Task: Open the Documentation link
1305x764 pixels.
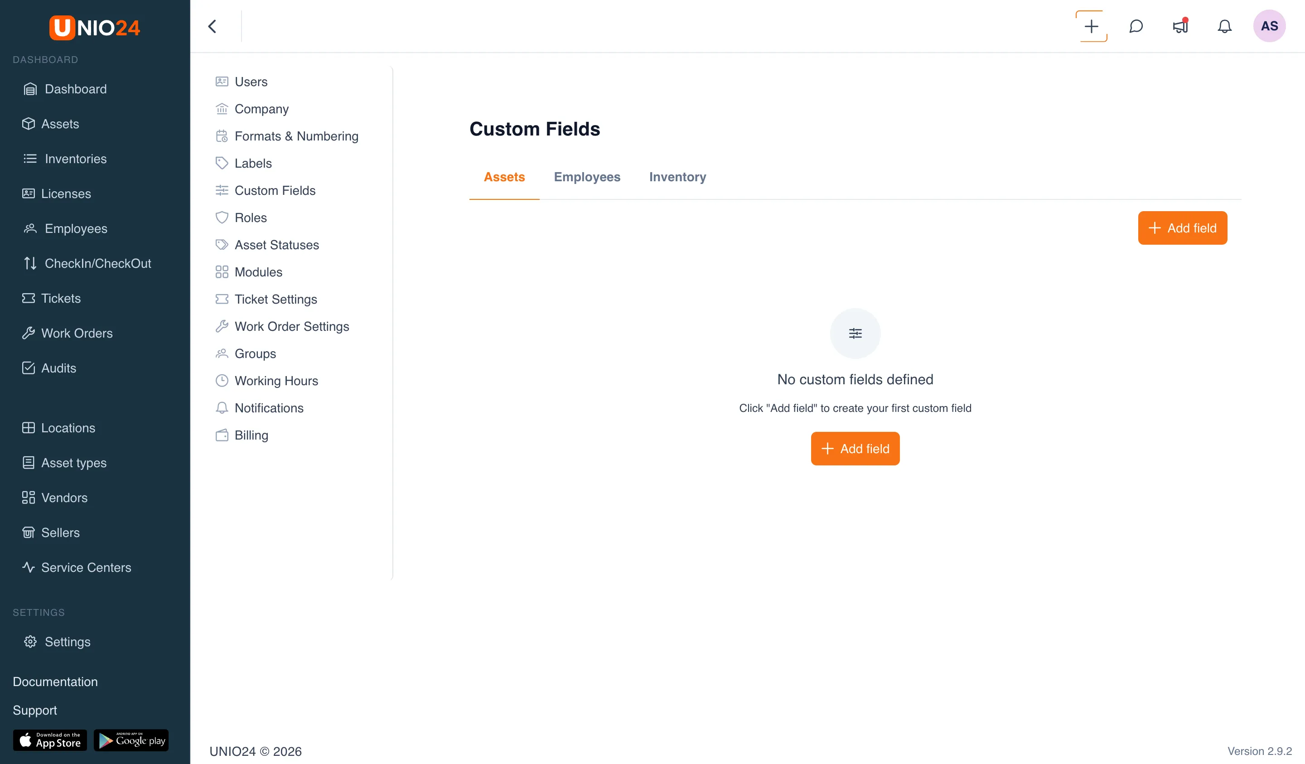Action: coord(55,682)
